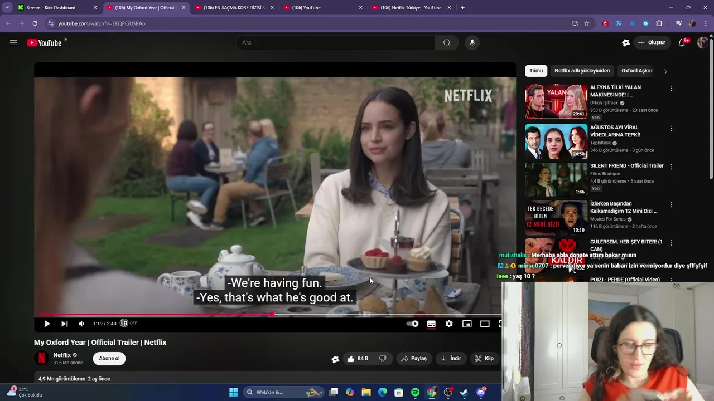Create a clip with Klip
The image size is (714, 401).
tap(484, 359)
